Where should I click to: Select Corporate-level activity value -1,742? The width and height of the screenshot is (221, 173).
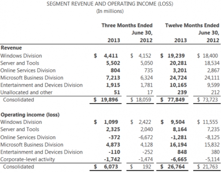click(112, 159)
